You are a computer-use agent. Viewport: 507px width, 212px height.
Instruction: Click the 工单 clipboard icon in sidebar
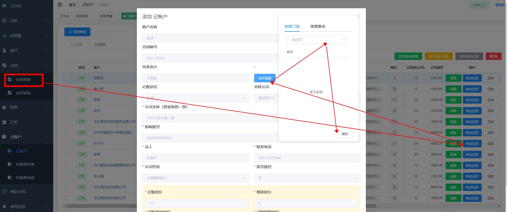[4, 122]
